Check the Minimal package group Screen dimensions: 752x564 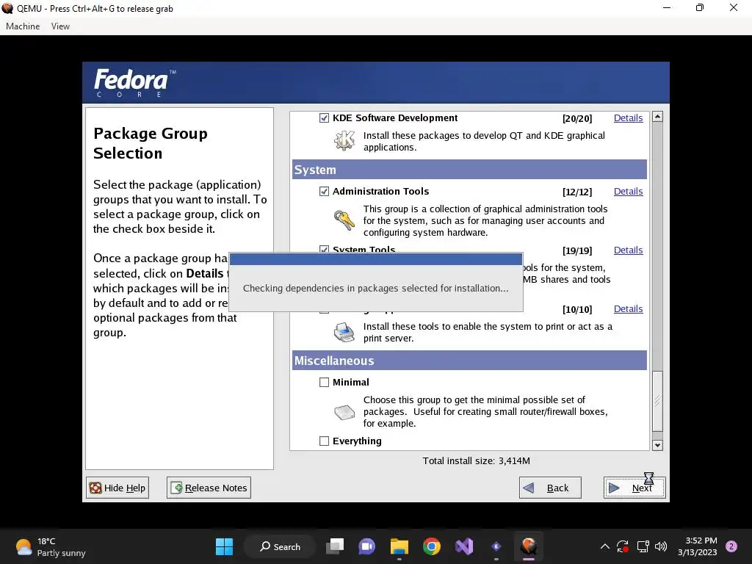tap(324, 382)
